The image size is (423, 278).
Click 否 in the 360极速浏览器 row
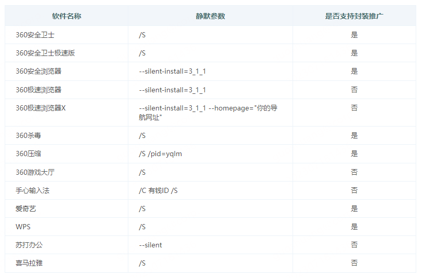pyautogui.click(x=354, y=90)
